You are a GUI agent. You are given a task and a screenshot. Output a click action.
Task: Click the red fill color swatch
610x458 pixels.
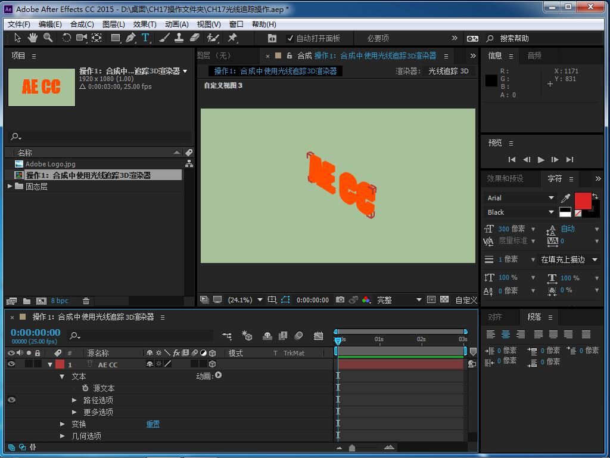pyautogui.click(x=583, y=201)
